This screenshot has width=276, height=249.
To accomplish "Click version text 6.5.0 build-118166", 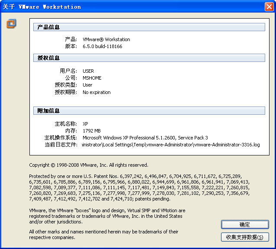I will pos(102,46).
